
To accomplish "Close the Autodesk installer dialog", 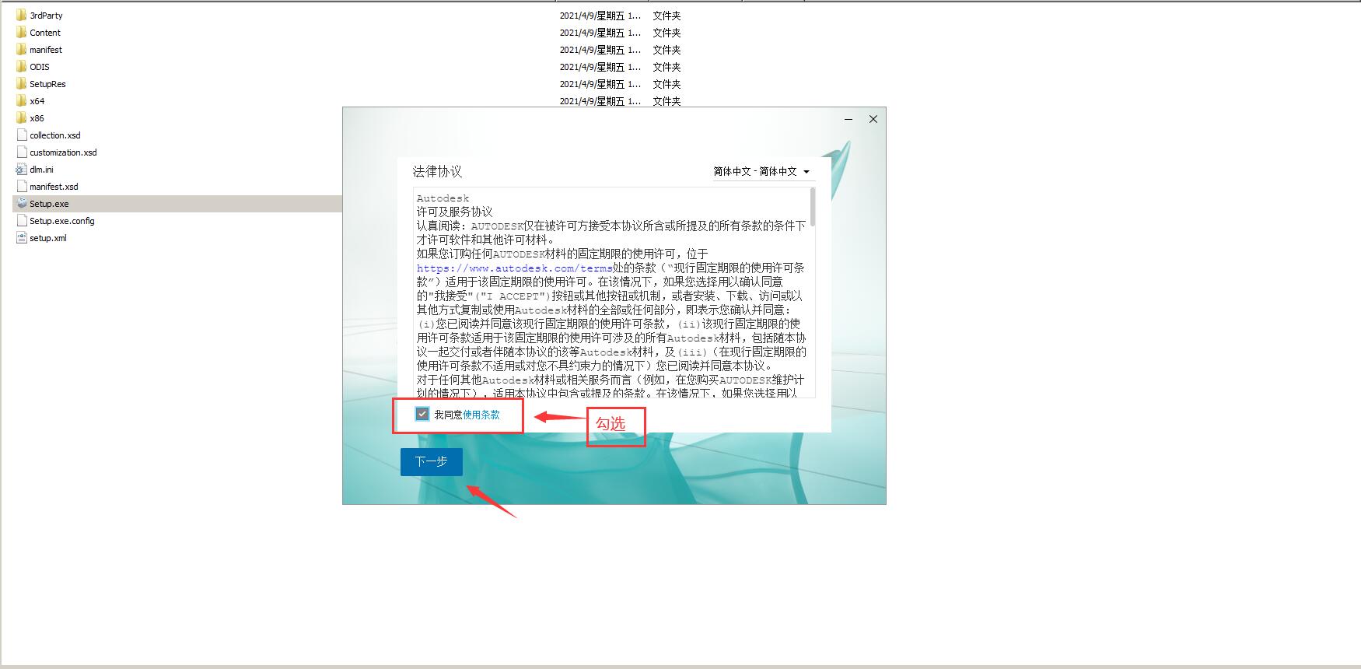I will (873, 119).
